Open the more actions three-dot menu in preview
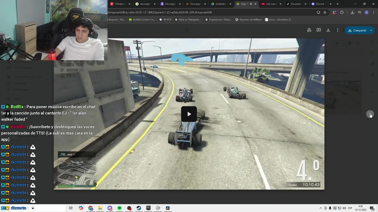Image resolution: width=378 pixels, height=212 pixels. tap(337, 30)
